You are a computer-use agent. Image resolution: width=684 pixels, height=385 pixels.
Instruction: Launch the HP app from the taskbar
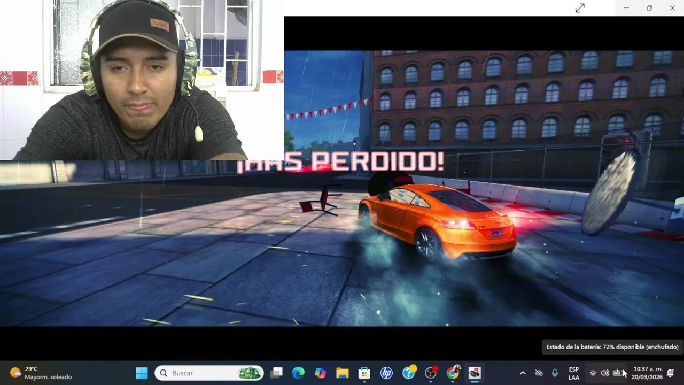tap(386, 373)
